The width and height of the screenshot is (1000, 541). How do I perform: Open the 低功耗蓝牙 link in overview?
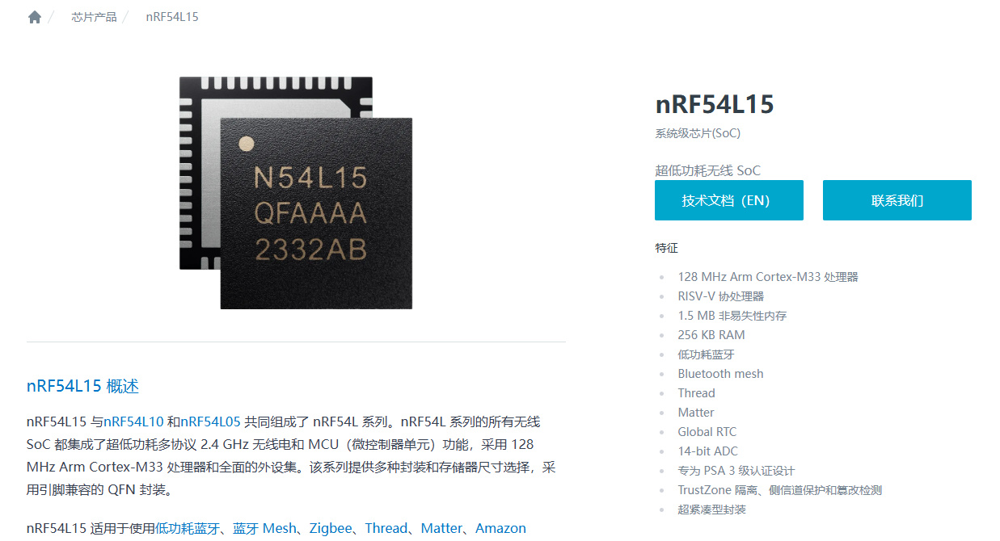[x=187, y=528]
